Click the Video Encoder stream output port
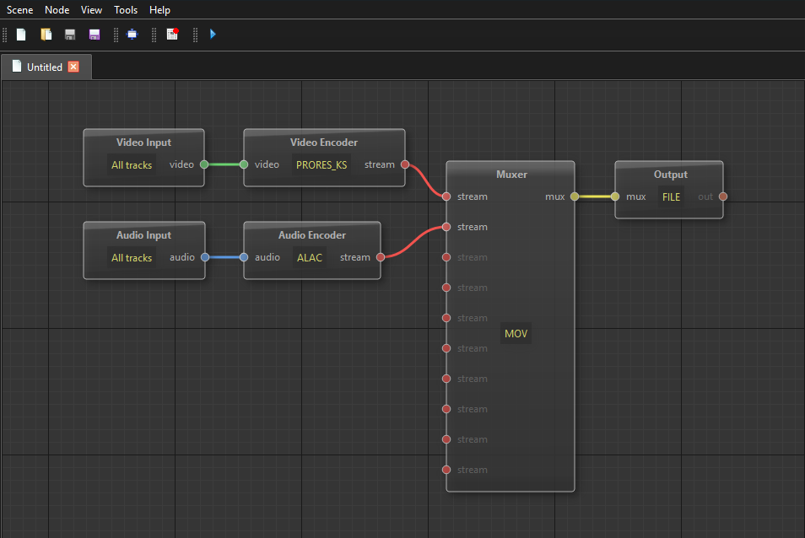 click(x=404, y=164)
